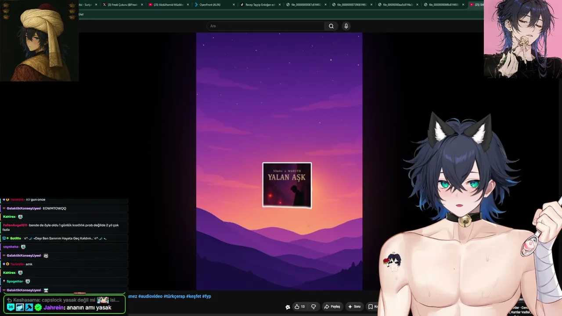Image resolution: width=562 pixels, height=316 pixels.
Task: Share the video using Paylaş
Action: pyautogui.click(x=332, y=307)
